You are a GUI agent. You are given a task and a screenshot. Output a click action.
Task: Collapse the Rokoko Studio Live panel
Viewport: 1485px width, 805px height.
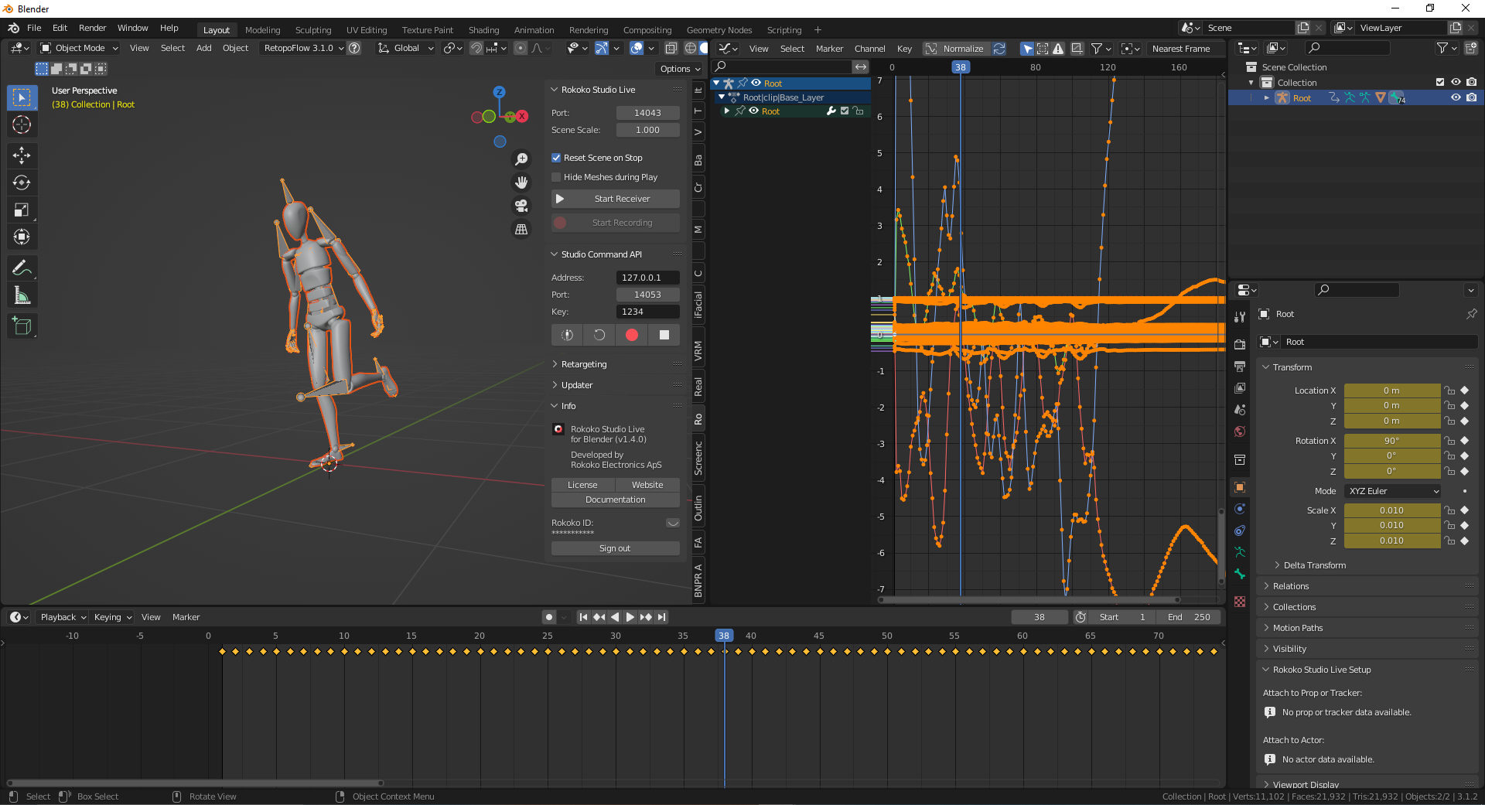554,89
